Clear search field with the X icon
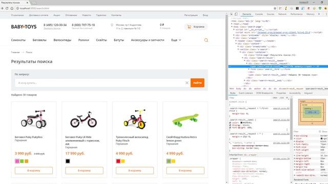Screen dimensions: 328x184 point(187,83)
